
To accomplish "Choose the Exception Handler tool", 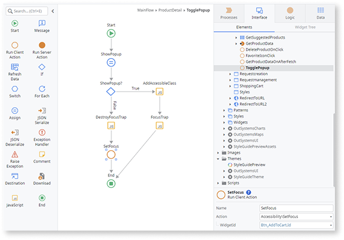I will point(42,138).
